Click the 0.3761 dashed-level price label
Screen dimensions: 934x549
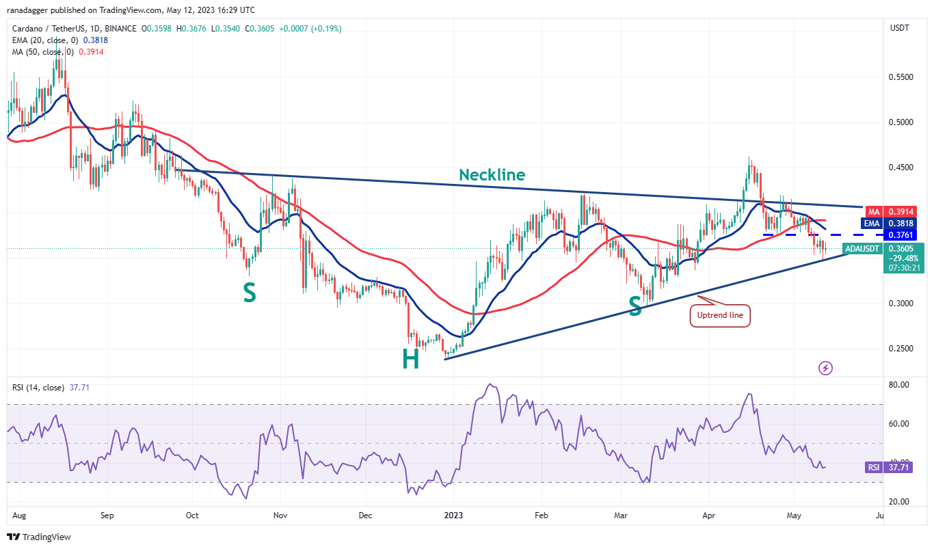pyautogui.click(x=901, y=235)
